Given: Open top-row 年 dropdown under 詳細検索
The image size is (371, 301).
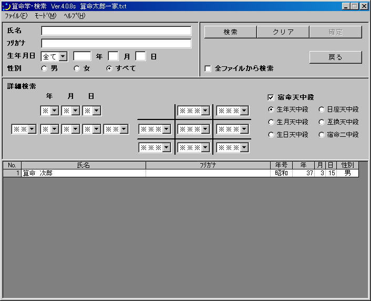Looking at the screenshot, I should [55, 111].
